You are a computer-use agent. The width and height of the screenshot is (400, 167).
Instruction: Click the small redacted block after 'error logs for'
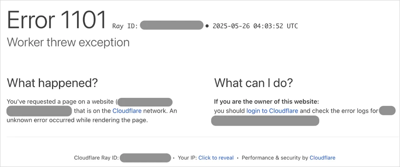tap(387, 111)
